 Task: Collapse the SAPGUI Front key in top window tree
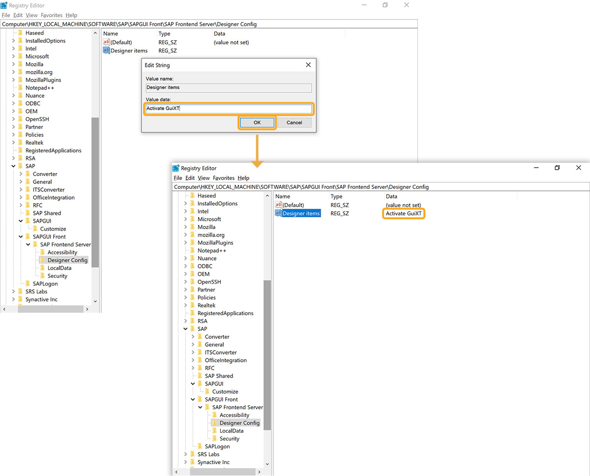[21, 237]
